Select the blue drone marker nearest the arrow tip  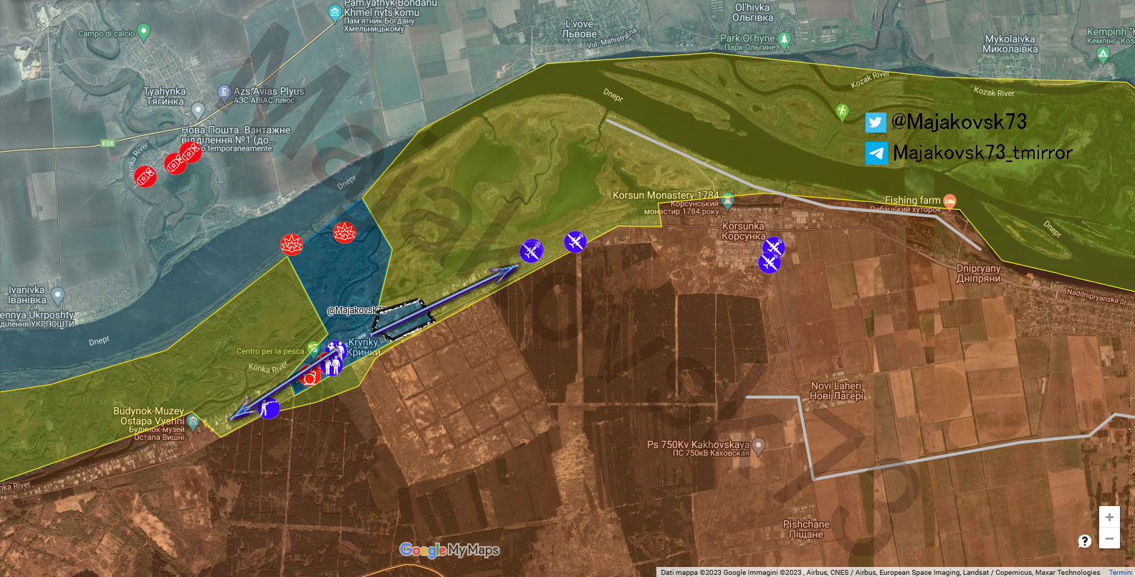coord(531,251)
